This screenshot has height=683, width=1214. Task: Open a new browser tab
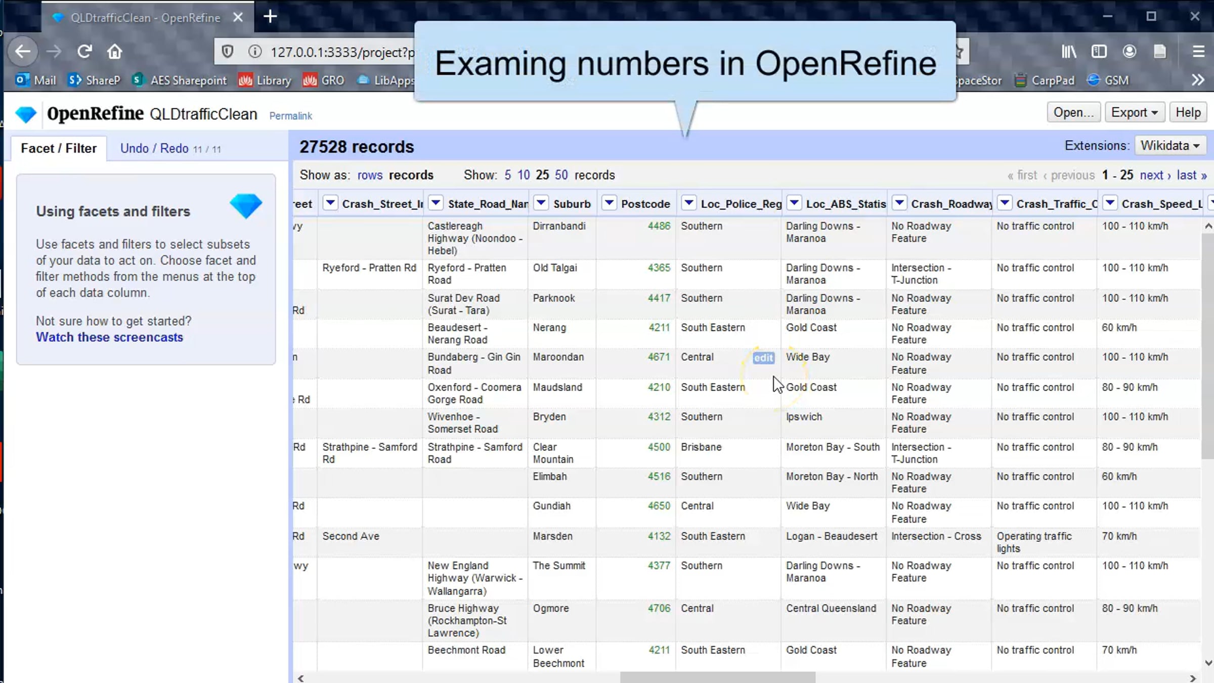click(x=270, y=17)
